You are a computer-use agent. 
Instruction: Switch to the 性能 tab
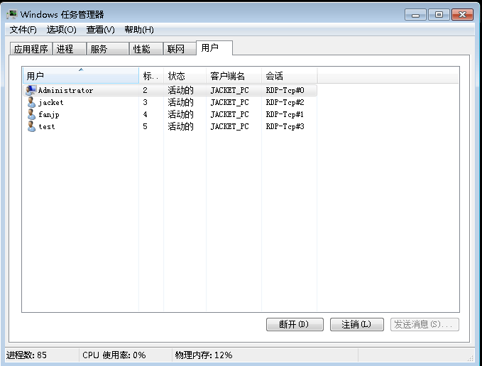tap(146, 49)
